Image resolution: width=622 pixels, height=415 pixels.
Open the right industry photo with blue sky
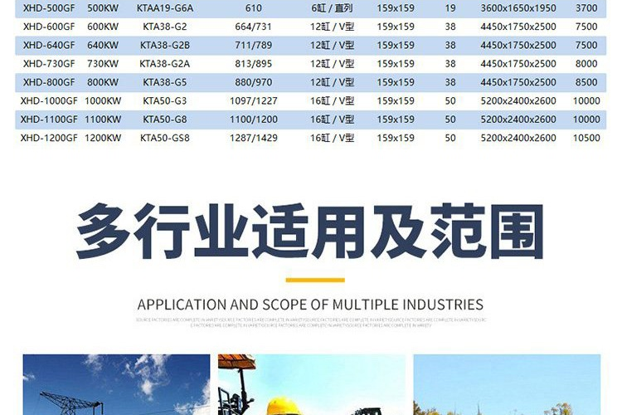pyautogui.click(x=506, y=384)
